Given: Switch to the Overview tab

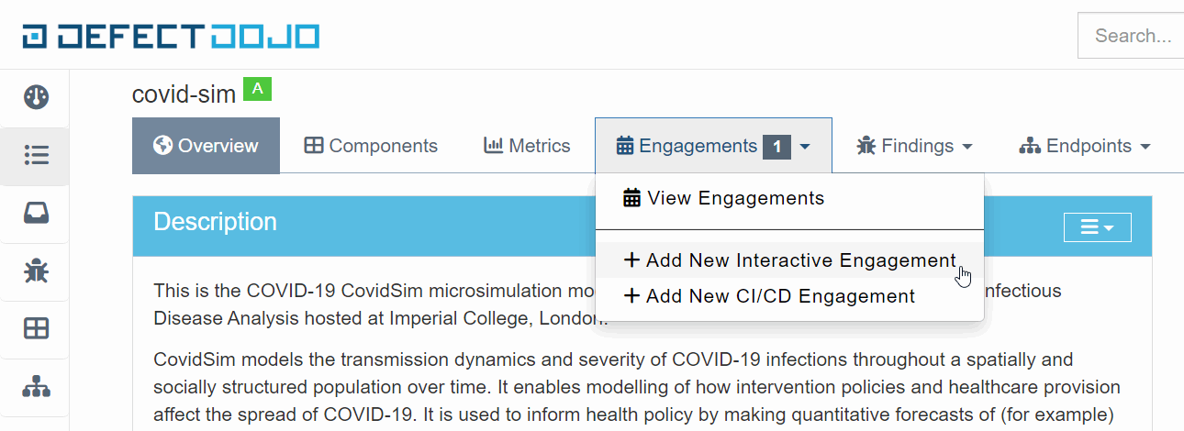Looking at the screenshot, I should (x=206, y=146).
